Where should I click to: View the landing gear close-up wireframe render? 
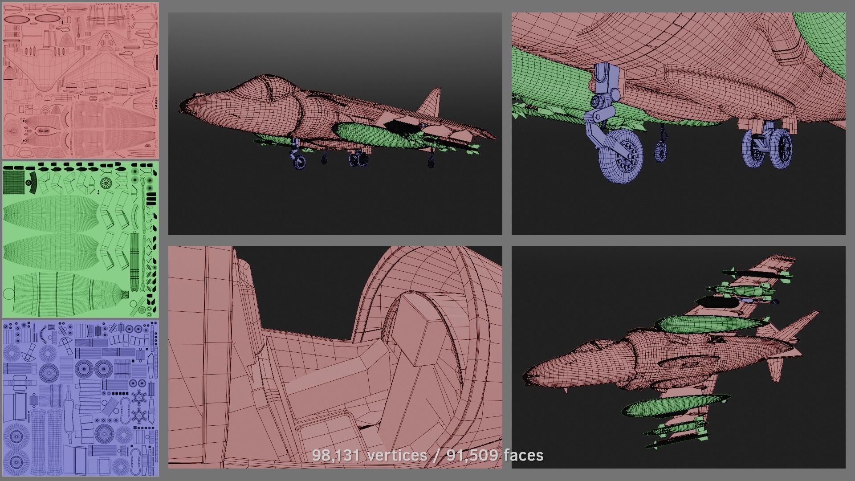[678, 123]
